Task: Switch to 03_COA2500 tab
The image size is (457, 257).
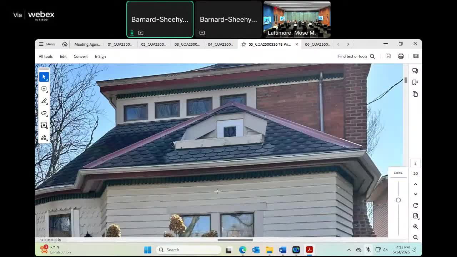Action: point(187,44)
